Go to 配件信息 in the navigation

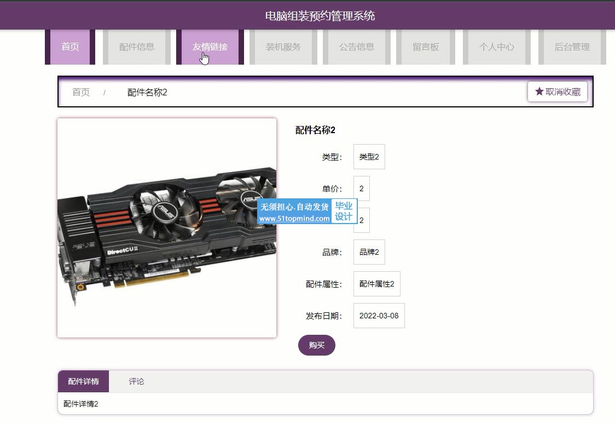coord(137,47)
